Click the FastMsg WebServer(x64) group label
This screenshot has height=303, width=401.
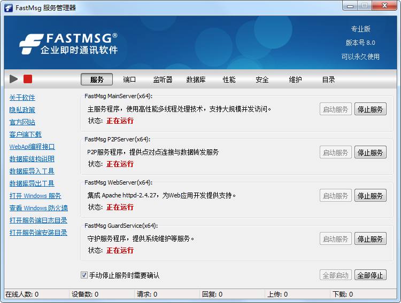118,182
